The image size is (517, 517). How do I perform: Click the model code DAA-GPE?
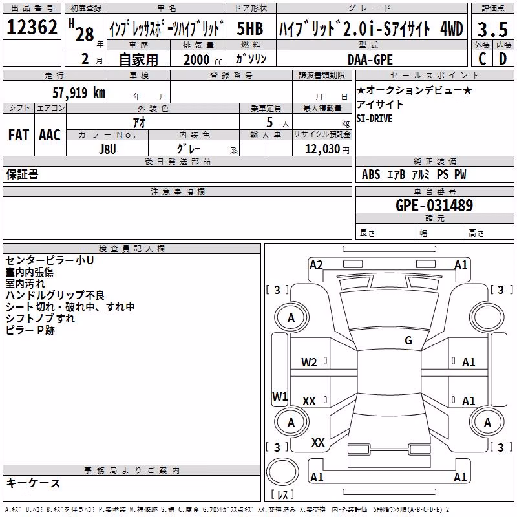pyautogui.click(x=370, y=59)
